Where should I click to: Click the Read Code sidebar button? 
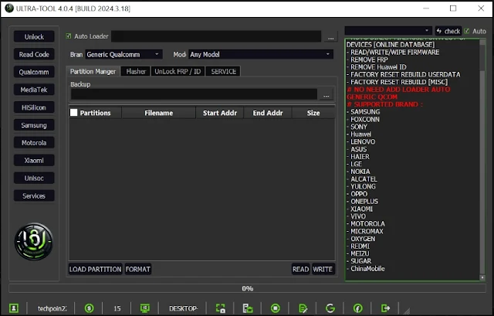pyautogui.click(x=34, y=54)
